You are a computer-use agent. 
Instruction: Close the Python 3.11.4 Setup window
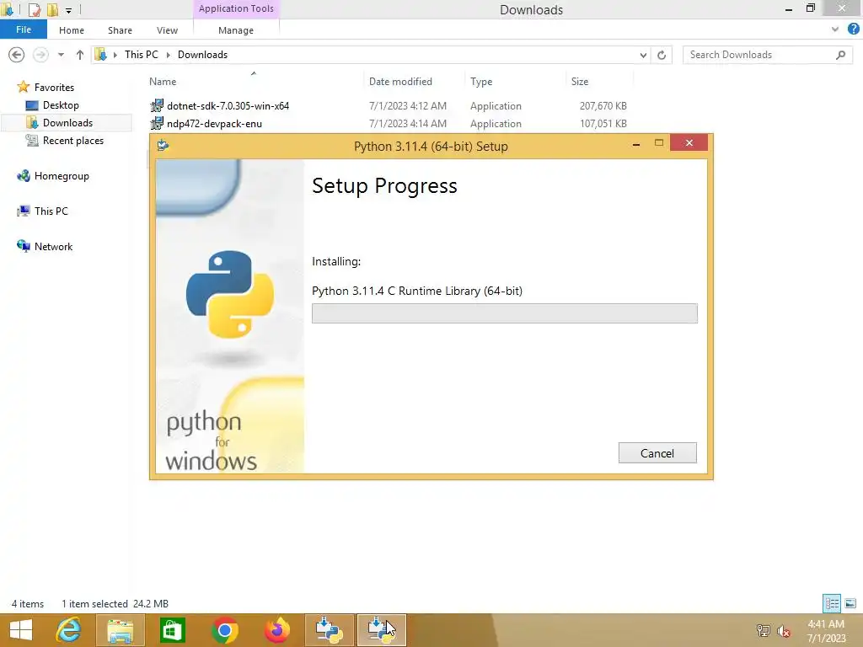[689, 142]
